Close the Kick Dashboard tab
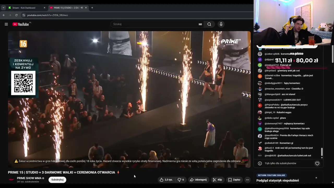334x188 pixels. [44, 8]
